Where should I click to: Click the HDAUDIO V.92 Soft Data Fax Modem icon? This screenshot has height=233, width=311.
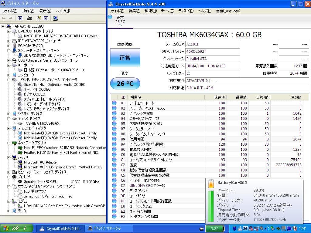tap(20, 206)
